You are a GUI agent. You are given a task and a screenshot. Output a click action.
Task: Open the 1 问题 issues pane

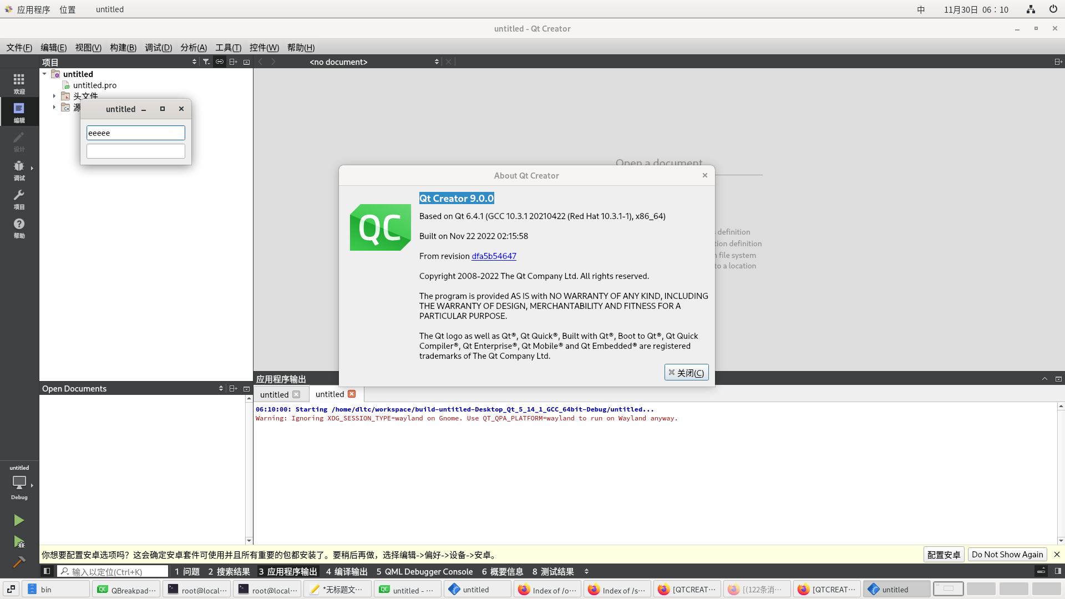pos(187,571)
